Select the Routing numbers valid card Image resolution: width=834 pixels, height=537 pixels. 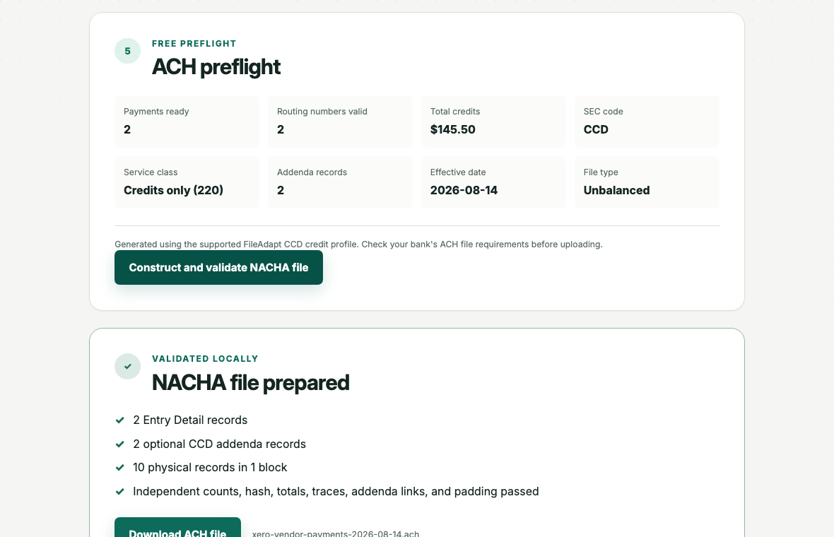[341, 122]
